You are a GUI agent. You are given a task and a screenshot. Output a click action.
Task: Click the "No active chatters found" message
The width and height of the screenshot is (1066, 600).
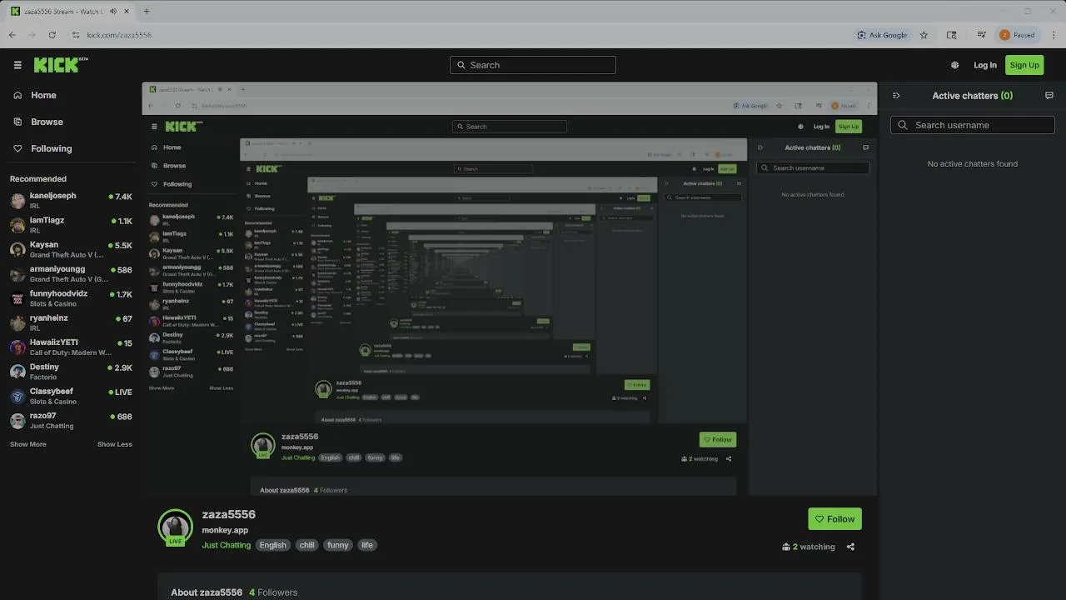(973, 163)
